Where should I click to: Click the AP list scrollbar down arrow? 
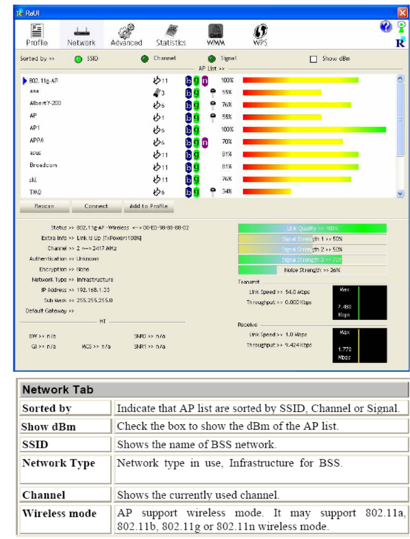(400, 194)
